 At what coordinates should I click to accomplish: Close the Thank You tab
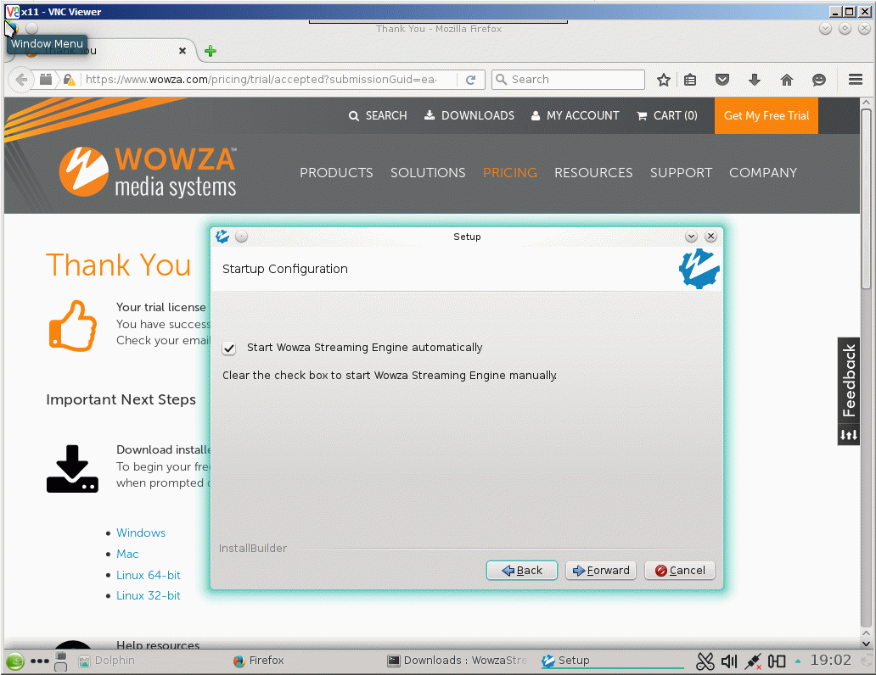click(182, 51)
